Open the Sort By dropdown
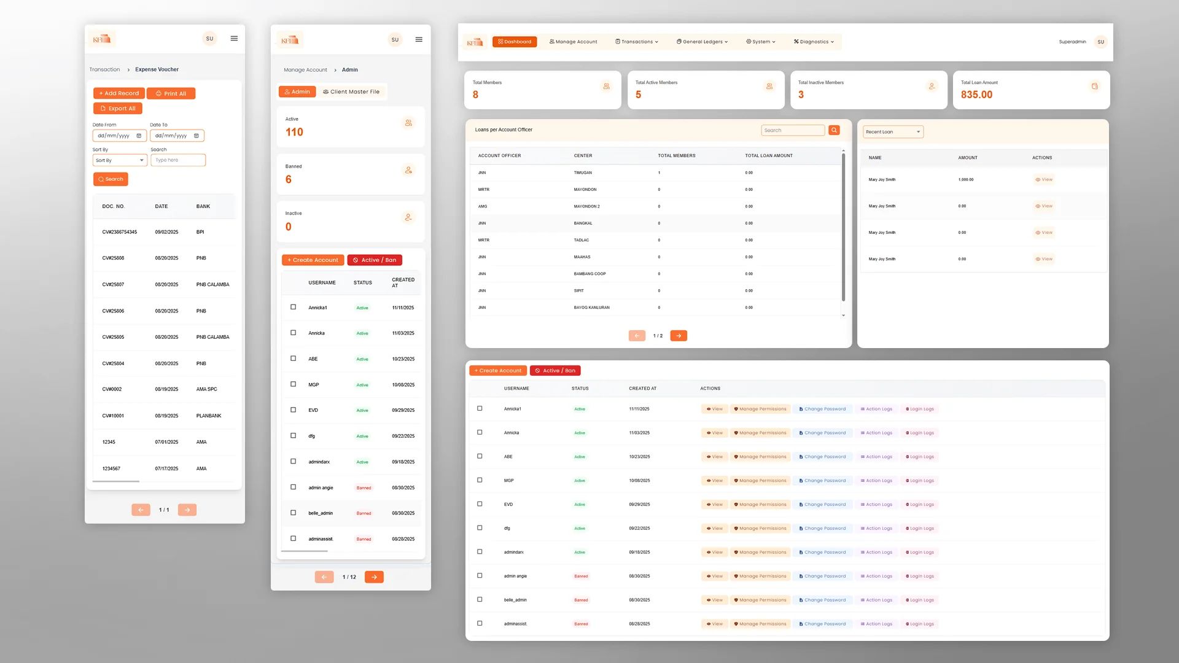Screen dimensions: 1179x663 [x=120, y=160]
